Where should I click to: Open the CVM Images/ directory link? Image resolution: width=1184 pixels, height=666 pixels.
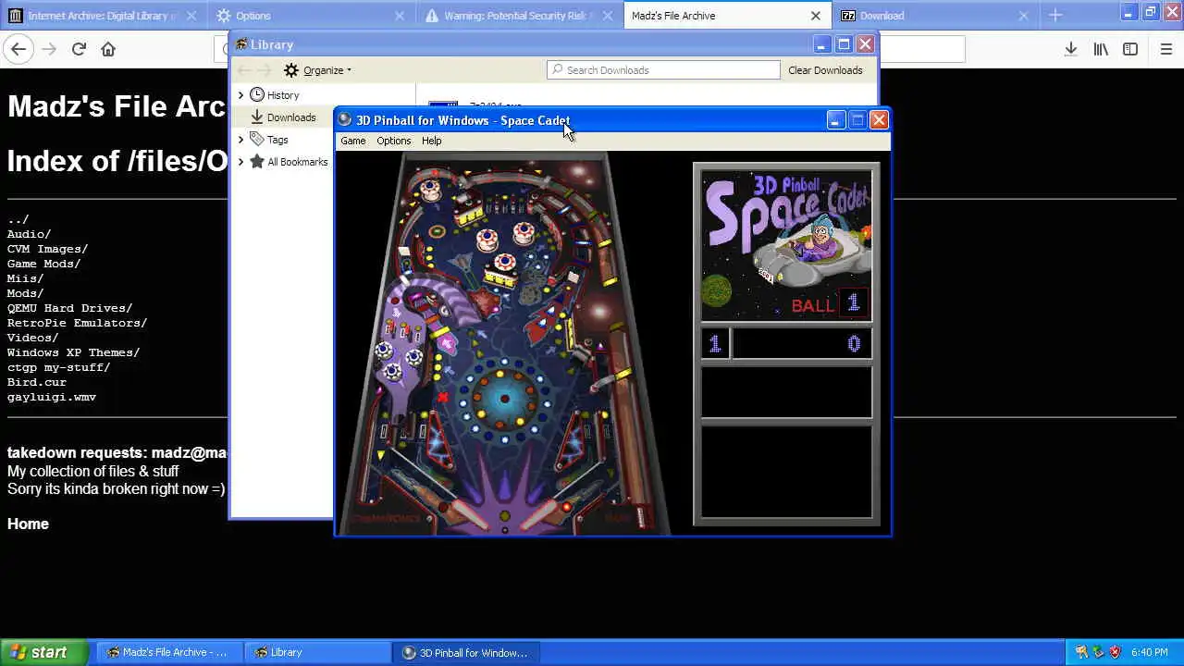[x=47, y=249]
